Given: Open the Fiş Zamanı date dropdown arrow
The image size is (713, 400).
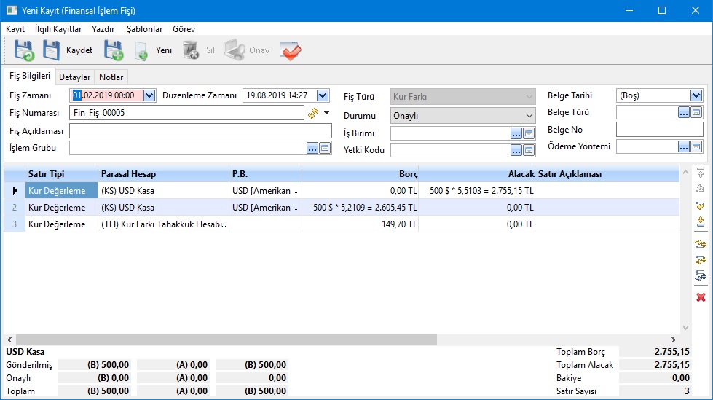Looking at the screenshot, I should click(149, 95).
